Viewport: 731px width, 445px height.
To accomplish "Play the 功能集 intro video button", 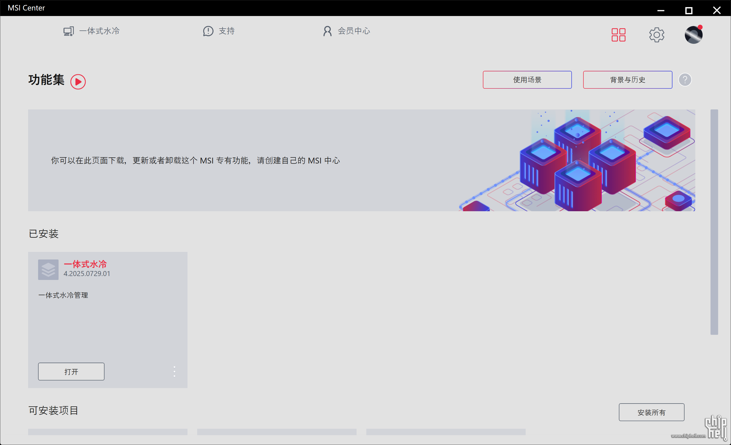I will pyautogui.click(x=78, y=82).
